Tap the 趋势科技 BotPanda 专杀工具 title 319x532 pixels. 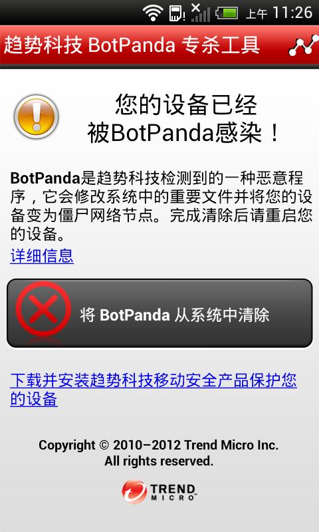coord(132,45)
